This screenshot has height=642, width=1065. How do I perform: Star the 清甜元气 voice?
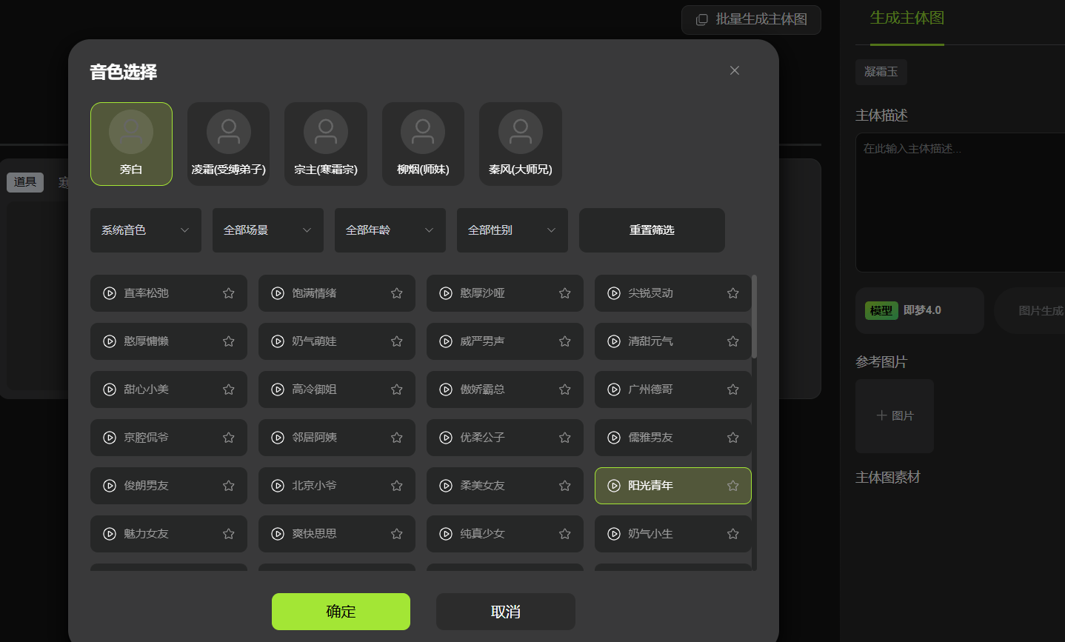point(733,341)
